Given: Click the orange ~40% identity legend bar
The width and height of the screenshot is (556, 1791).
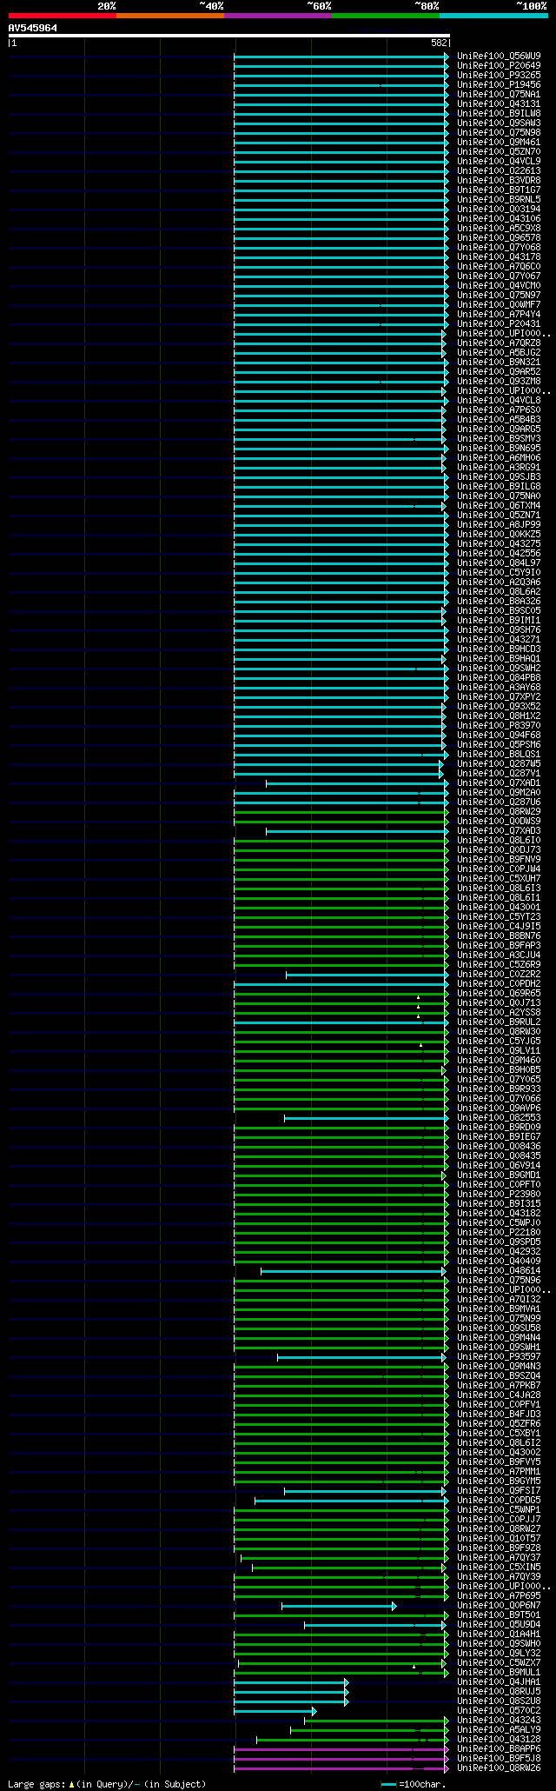Looking at the screenshot, I should (x=170, y=16).
